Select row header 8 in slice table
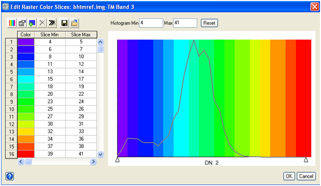 pyautogui.click(x=11, y=94)
